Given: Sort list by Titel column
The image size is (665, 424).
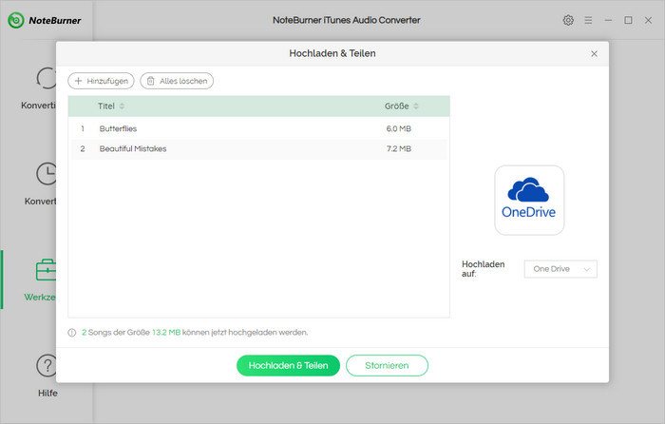Looking at the screenshot, I should point(122,106).
